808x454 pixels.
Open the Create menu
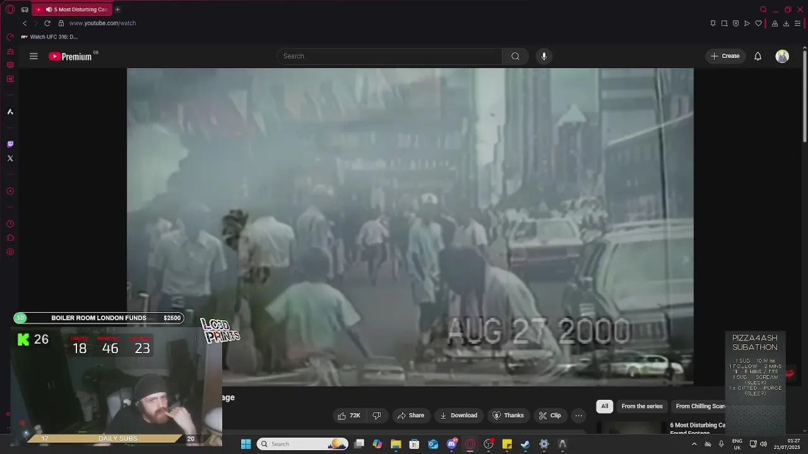coord(725,56)
